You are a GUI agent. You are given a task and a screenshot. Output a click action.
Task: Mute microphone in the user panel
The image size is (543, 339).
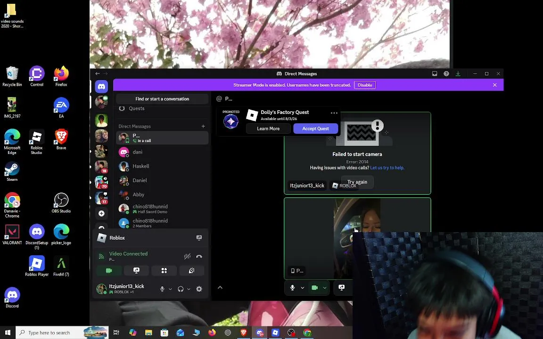[162, 289]
